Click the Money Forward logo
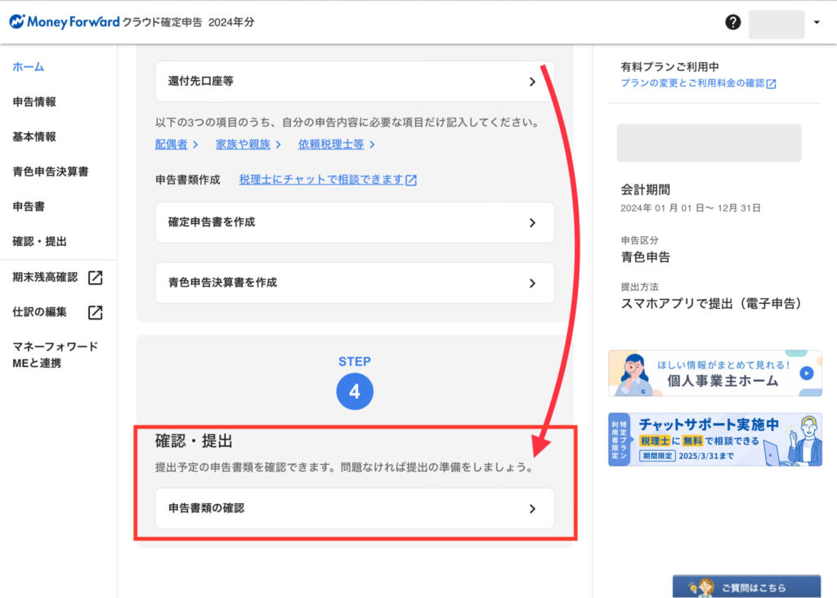Screen dimensions: 837x598 [64, 22]
